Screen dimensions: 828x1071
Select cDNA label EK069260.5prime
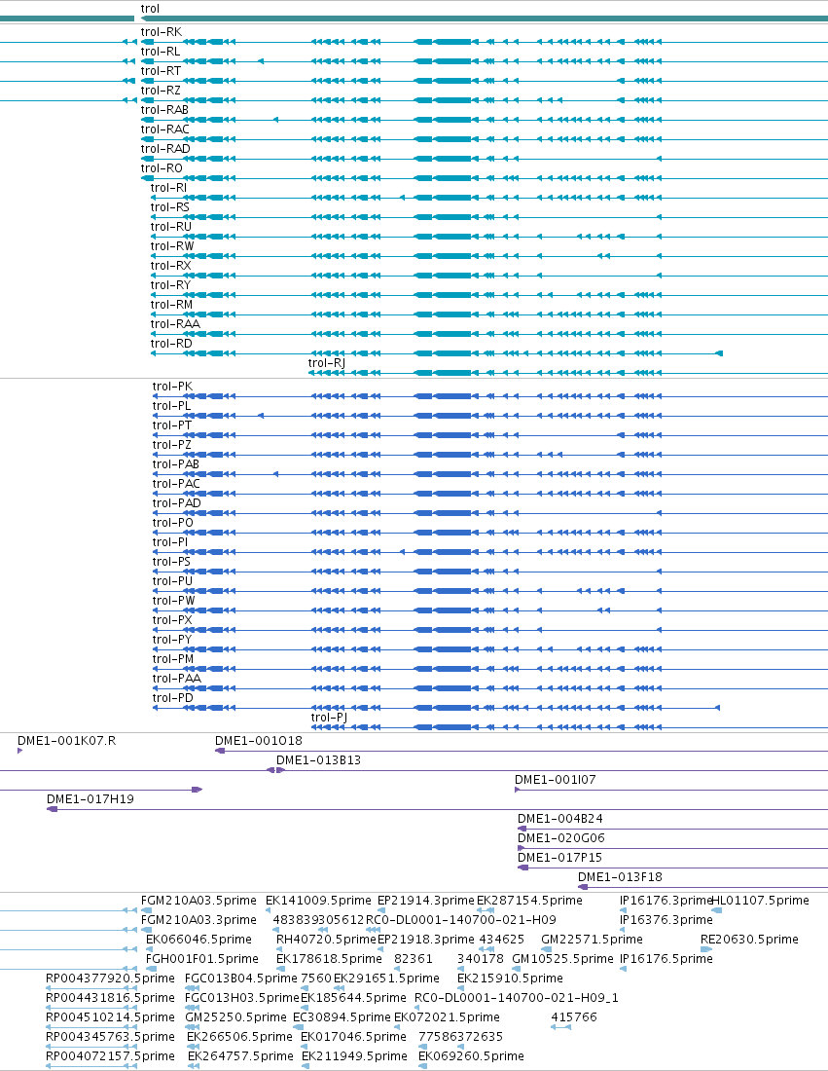(471, 1056)
